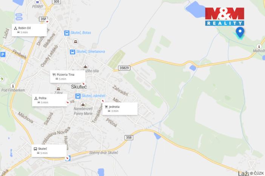
Task: Click the ČÚZK copyright attribution
Action: (x=257, y=173)
